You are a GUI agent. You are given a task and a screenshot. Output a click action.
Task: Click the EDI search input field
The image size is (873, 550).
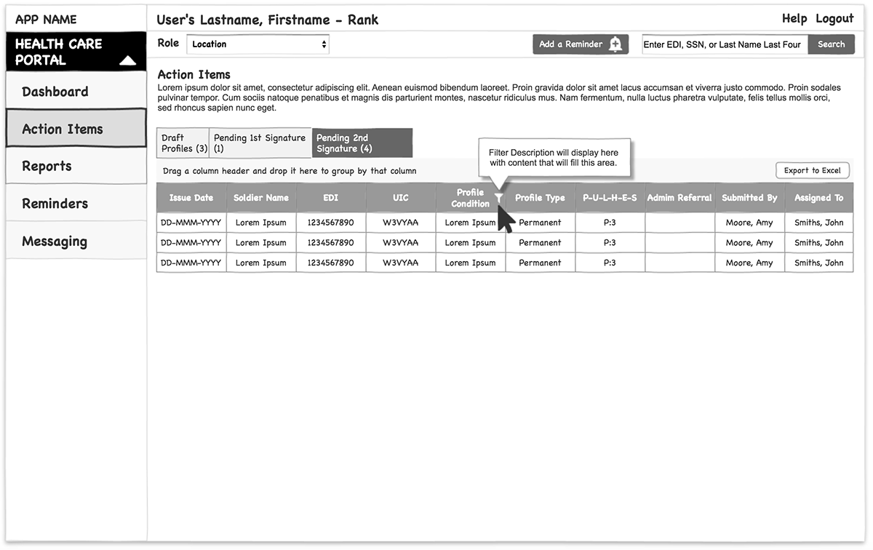724,44
